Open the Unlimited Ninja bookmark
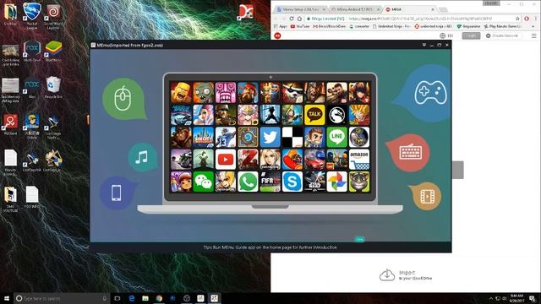This screenshot has width=541, height=304. coord(391,26)
